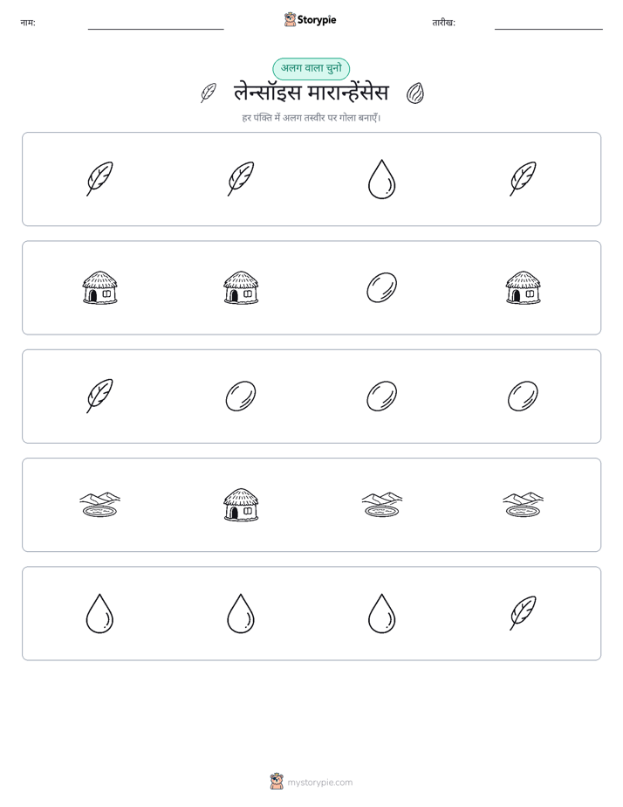Click the last bean in row three

(x=523, y=397)
